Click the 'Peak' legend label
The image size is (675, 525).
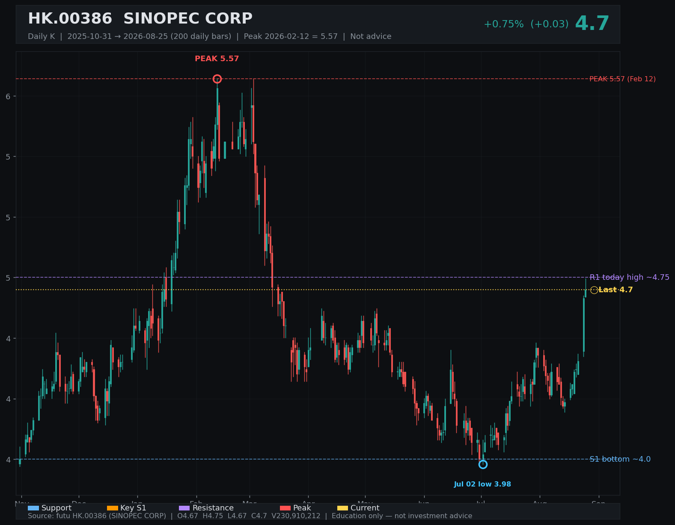pos(302,508)
